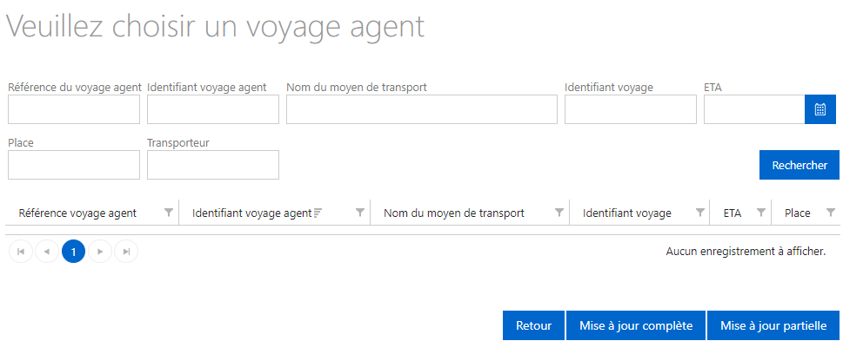Screen dimensions: 843x341
Task: Open filter for Identifiant voyage agent column
Action: (360, 213)
